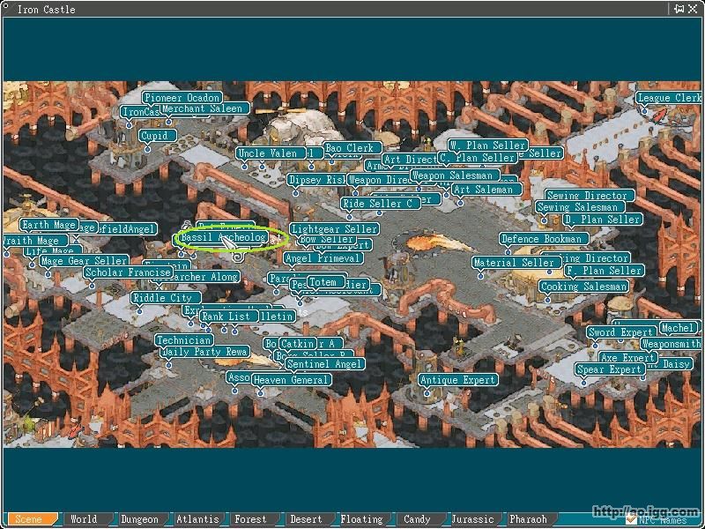Click the Spear Expert label
This screenshot has width=705, height=529.
(x=611, y=369)
